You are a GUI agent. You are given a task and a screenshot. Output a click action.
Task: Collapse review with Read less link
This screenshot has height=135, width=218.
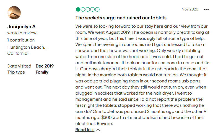point(85,129)
